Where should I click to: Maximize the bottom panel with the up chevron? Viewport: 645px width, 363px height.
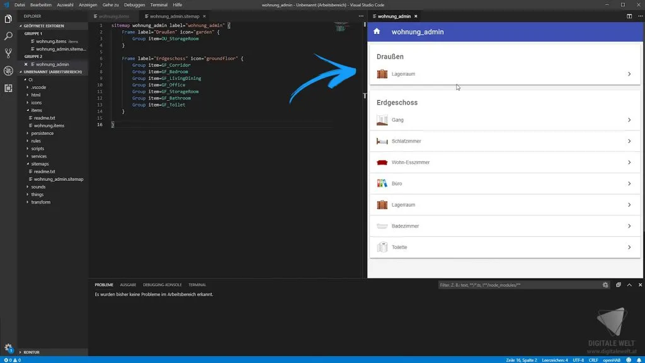pos(629,285)
